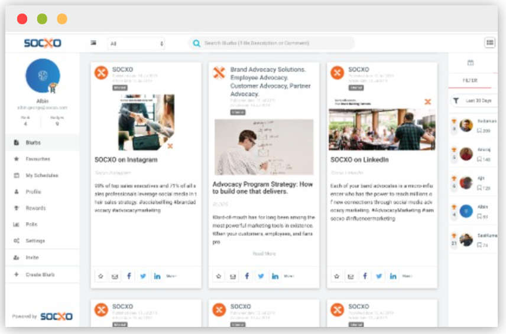Click the leaderboard avatar ranked 21
Screen dimensions: 506x334
[466, 240]
